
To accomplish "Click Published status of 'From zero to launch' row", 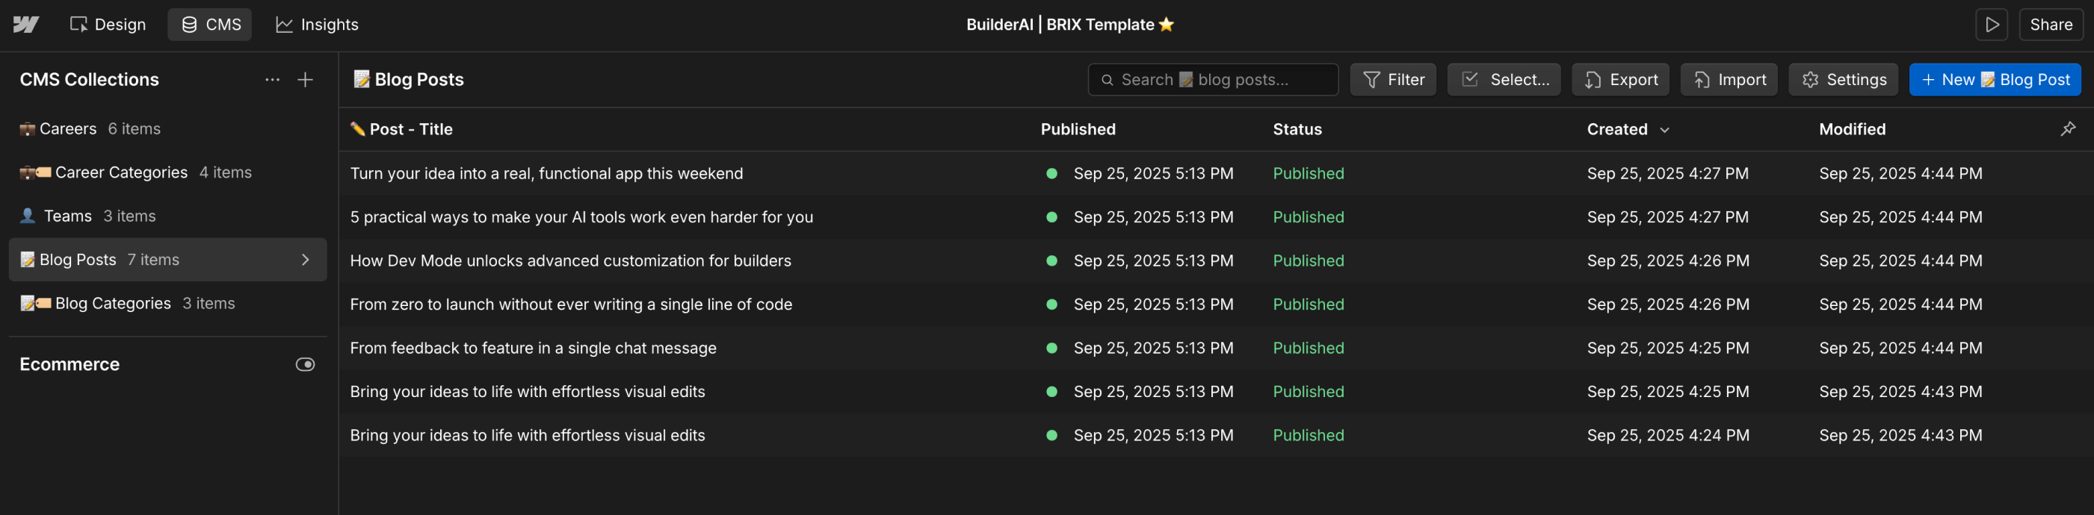I will (1308, 305).
